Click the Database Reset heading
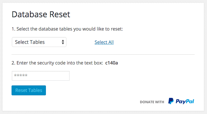 tap(41, 14)
